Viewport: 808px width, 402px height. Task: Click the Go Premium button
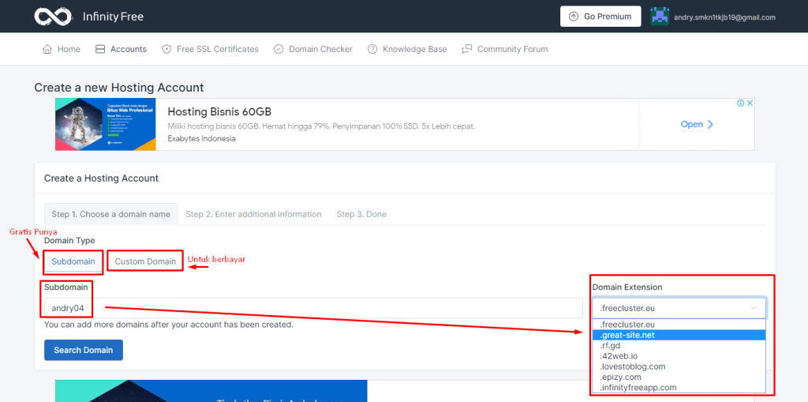pyautogui.click(x=600, y=17)
